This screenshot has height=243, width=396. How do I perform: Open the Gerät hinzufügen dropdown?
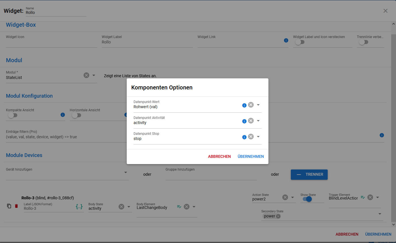(126, 172)
